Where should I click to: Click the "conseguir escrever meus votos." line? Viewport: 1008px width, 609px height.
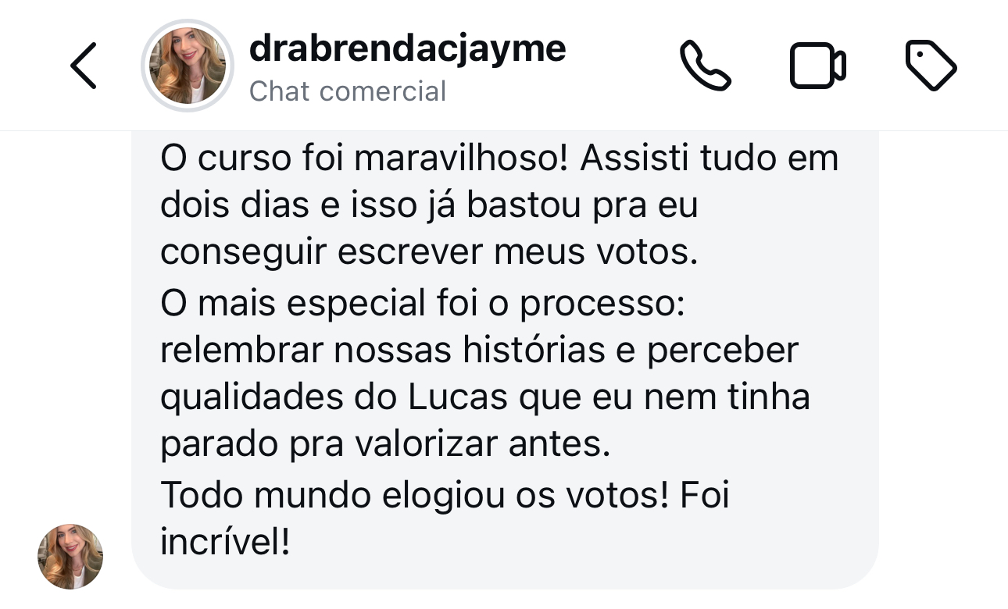click(429, 253)
